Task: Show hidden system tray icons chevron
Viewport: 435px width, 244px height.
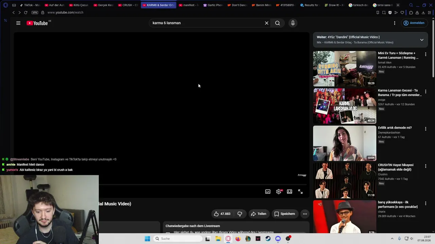Action: (392, 239)
